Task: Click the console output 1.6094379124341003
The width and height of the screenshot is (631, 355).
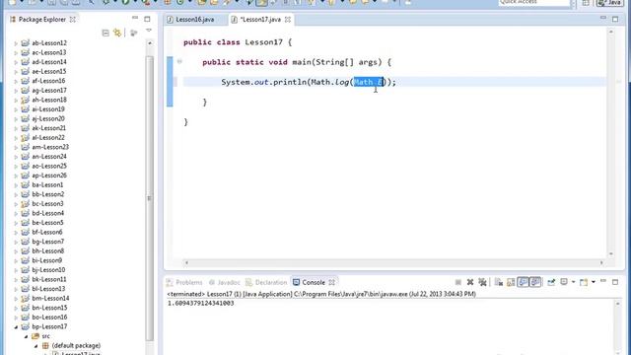Action: [201, 303]
